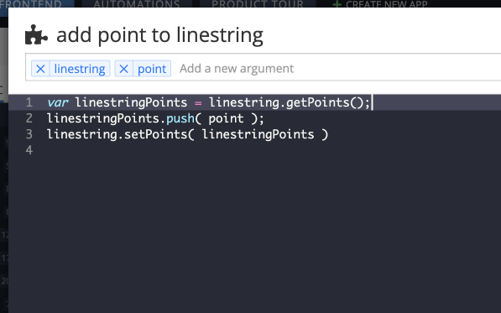This screenshot has width=501, height=313.
Task: Remove the linestring argument tag
Action: tap(40, 69)
